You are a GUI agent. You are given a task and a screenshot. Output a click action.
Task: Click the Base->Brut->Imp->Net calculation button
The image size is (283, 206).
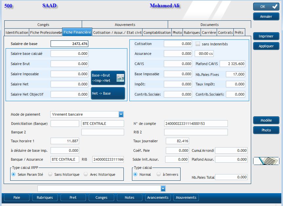pyautogui.click(x=108, y=78)
